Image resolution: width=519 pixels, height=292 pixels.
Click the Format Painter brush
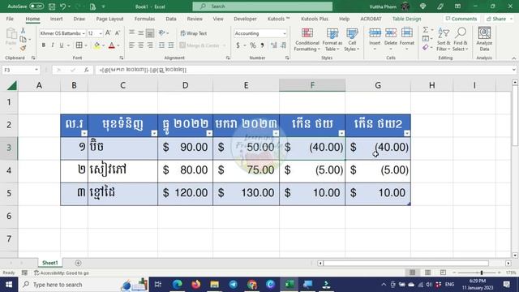pyautogui.click(x=23, y=49)
